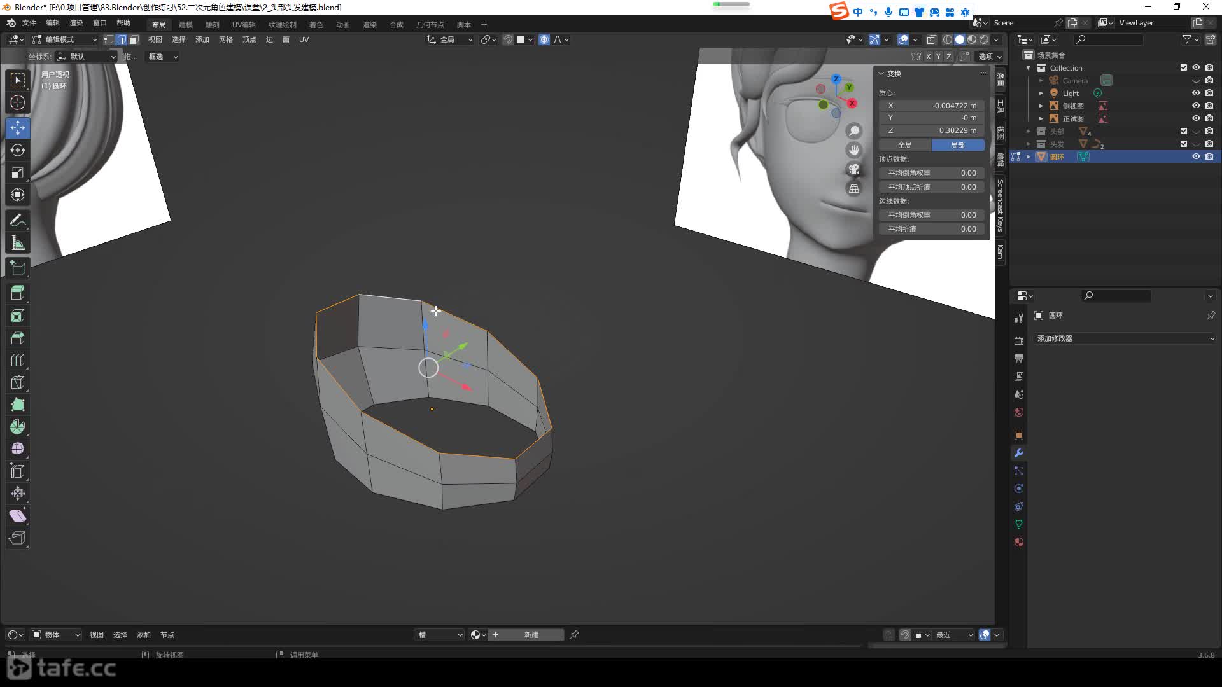The width and height of the screenshot is (1222, 687).
Task: Select the Knife tool
Action: (x=18, y=382)
